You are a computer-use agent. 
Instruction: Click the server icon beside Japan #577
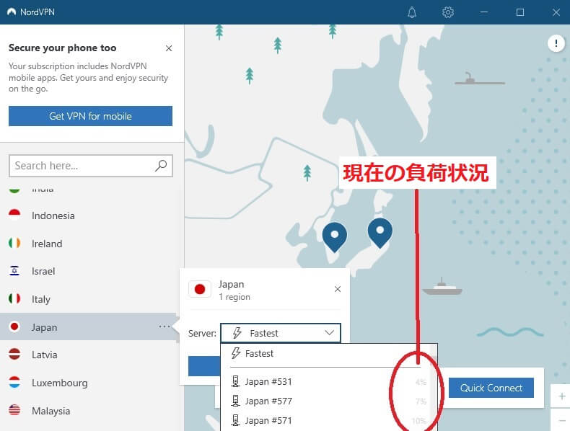tap(235, 401)
